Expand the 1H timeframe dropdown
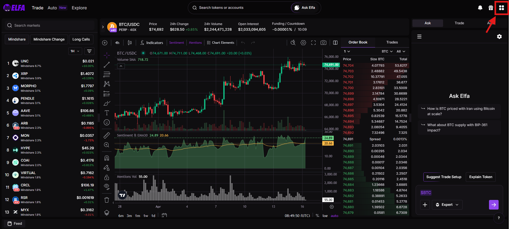Image resolution: width=509 pixels, height=229 pixels. (75, 51)
